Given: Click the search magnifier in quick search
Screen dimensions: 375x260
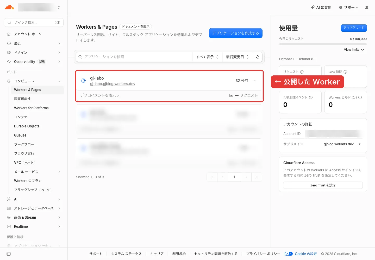Looking at the screenshot, I should click(9, 22).
